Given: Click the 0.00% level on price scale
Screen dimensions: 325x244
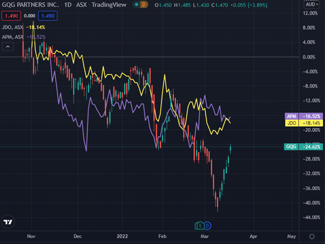Looking at the screenshot, I should pyautogui.click(x=309, y=57).
